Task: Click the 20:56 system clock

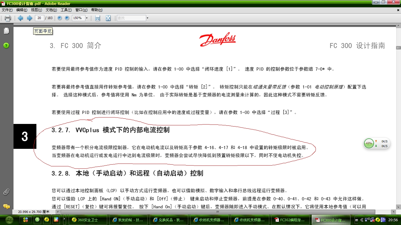Action: (x=393, y=220)
